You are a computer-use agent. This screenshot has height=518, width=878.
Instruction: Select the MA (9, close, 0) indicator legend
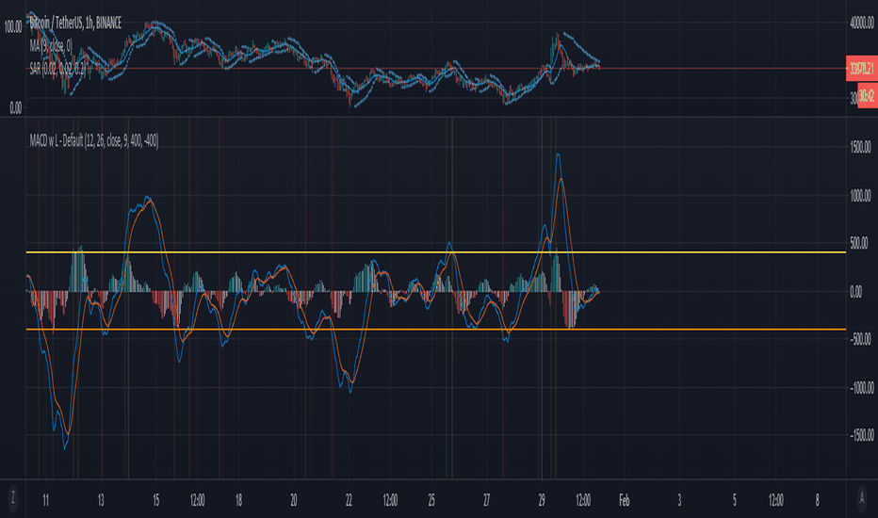(51, 46)
